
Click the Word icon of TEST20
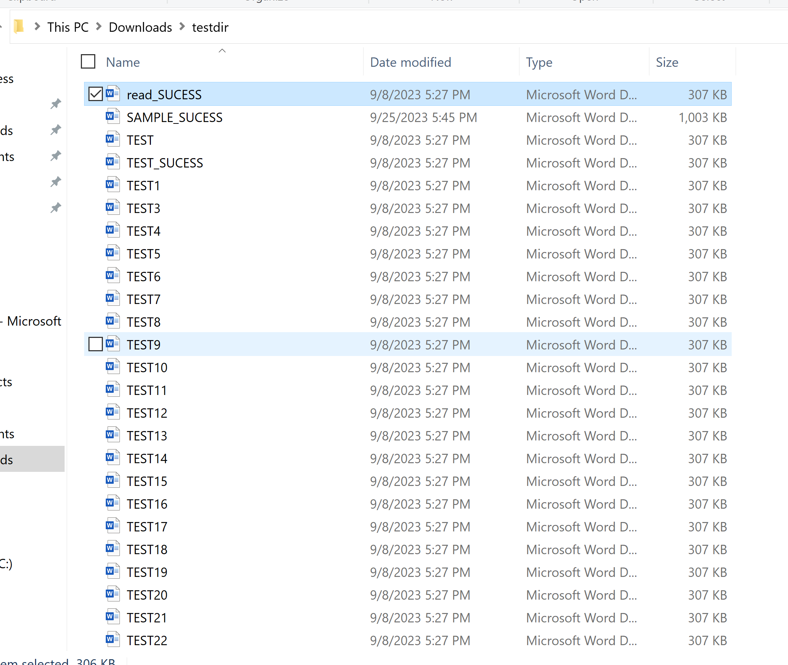pyautogui.click(x=113, y=594)
